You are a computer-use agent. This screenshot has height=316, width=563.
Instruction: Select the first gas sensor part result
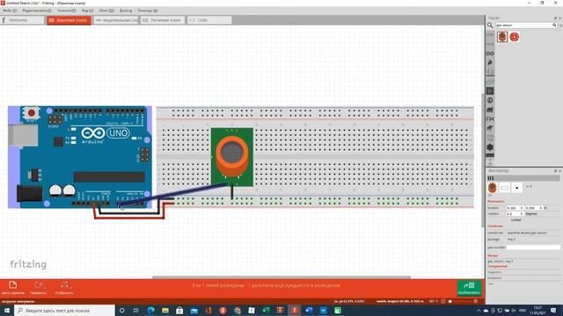[502, 37]
